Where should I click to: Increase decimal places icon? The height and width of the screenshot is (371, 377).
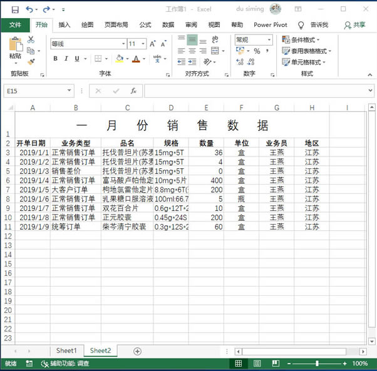tap(240, 62)
